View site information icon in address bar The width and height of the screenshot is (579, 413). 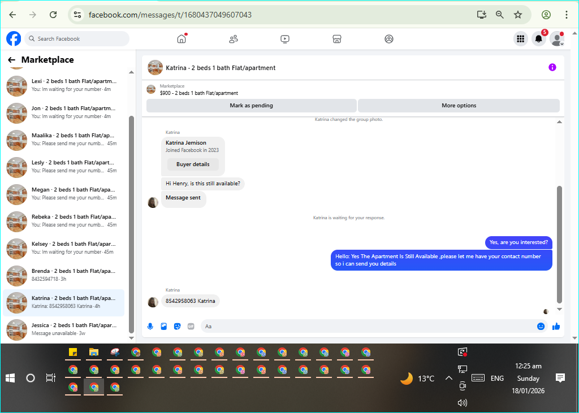click(x=77, y=15)
